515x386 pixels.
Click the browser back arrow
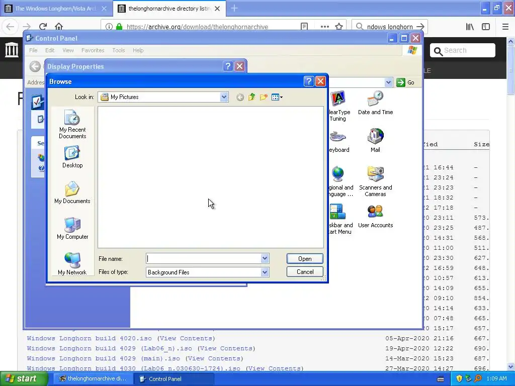coord(10,27)
